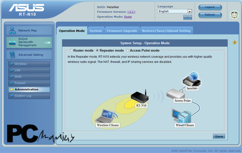Click the OK button under Language

pyautogui.click(x=187, y=18)
